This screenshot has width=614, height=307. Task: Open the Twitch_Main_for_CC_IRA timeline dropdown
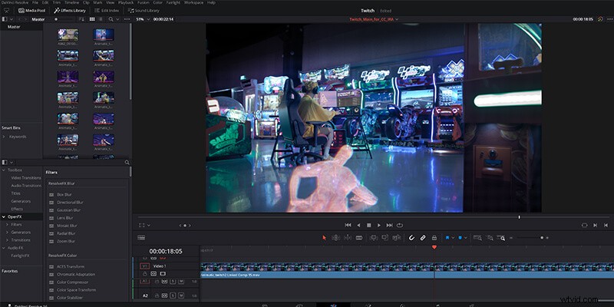[x=374, y=19]
